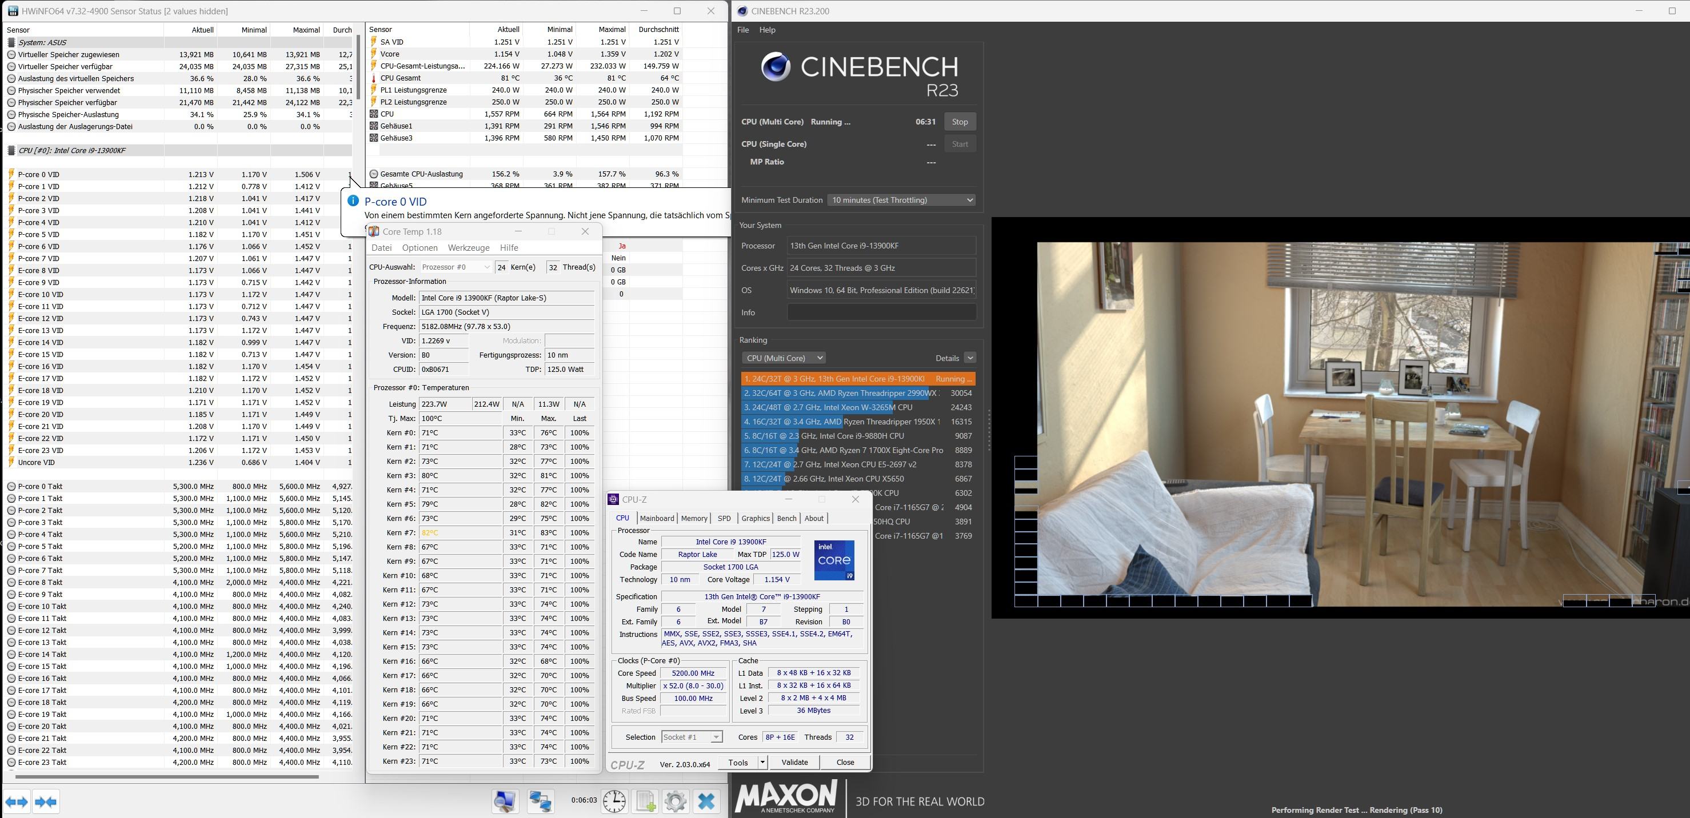This screenshot has width=1690, height=818.
Task: Click CPU-Z Close button
Action: pyautogui.click(x=845, y=762)
